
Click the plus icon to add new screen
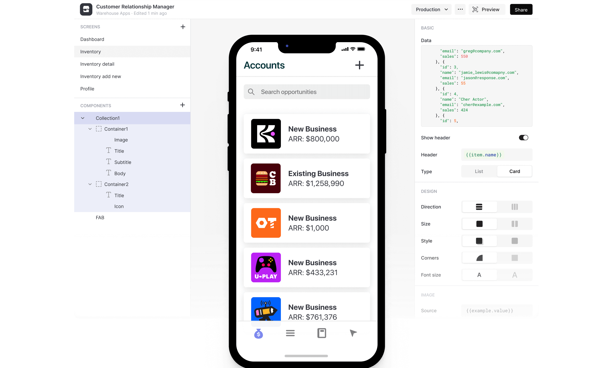[x=183, y=27]
